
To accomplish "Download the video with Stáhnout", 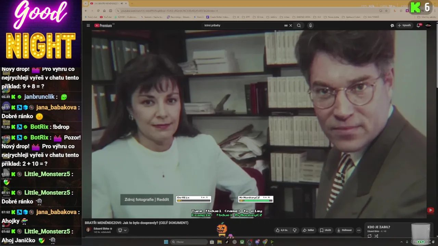I will pyautogui.click(x=345, y=230).
